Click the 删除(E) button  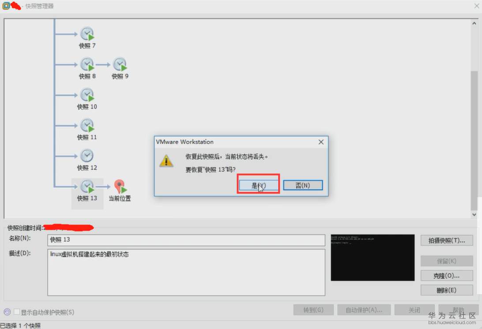point(447,290)
